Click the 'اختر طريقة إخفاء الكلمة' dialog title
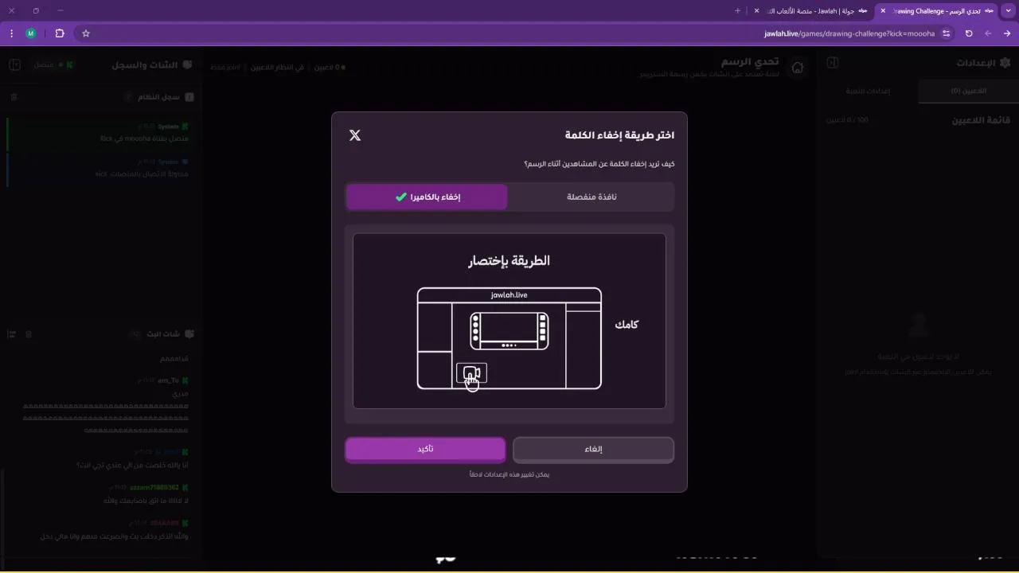The height and width of the screenshot is (573, 1019). click(x=619, y=135)
